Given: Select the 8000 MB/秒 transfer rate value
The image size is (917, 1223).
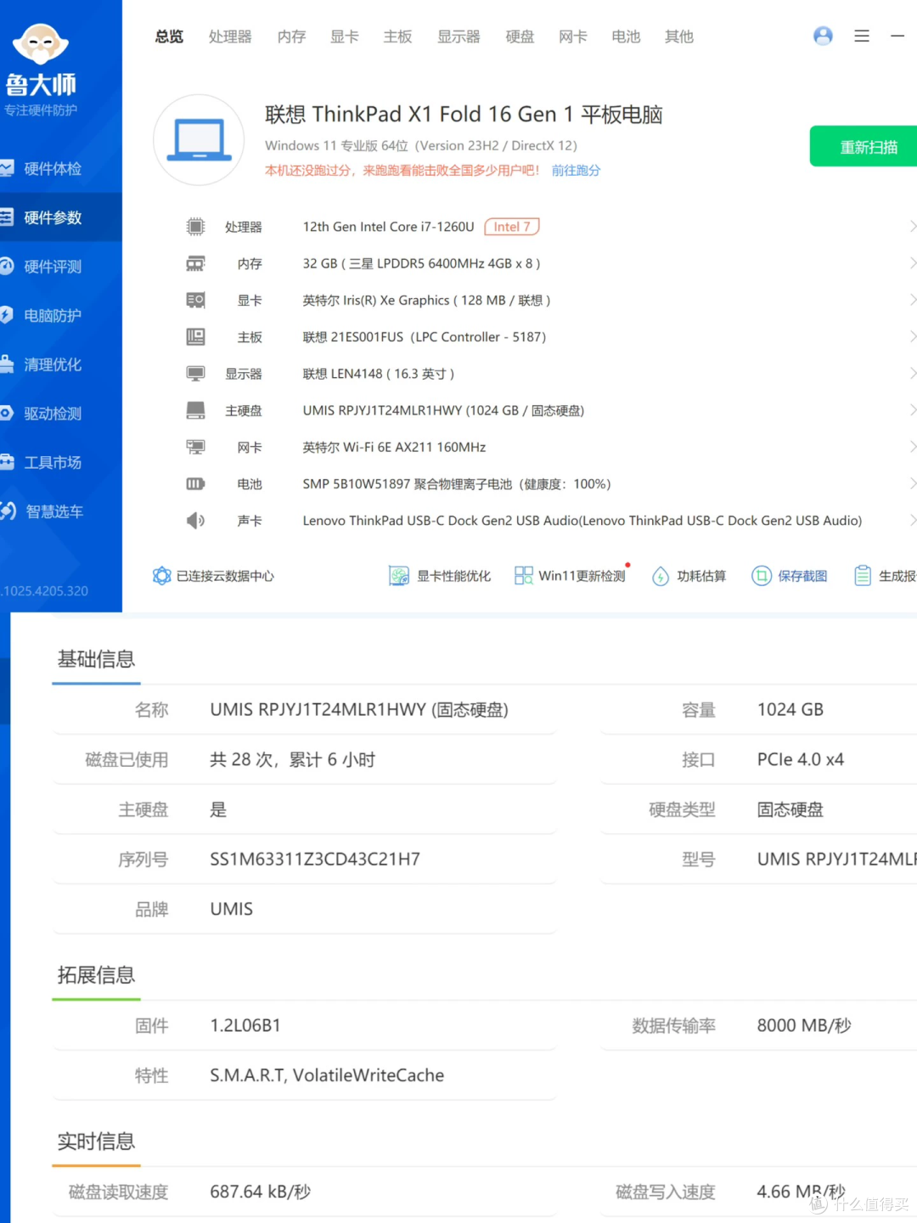Looking at the screenshot, I should coord(804,1026).
